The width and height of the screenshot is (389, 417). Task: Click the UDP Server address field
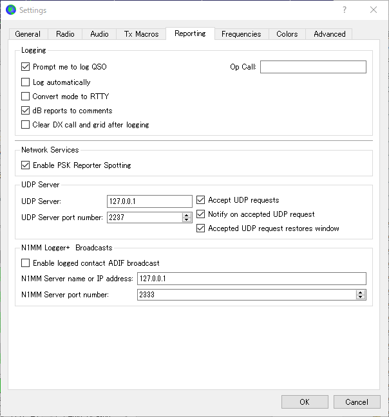click(x=149, y=201)
